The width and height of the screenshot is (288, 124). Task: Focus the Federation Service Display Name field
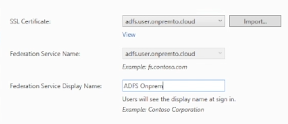tap(174, 86)
